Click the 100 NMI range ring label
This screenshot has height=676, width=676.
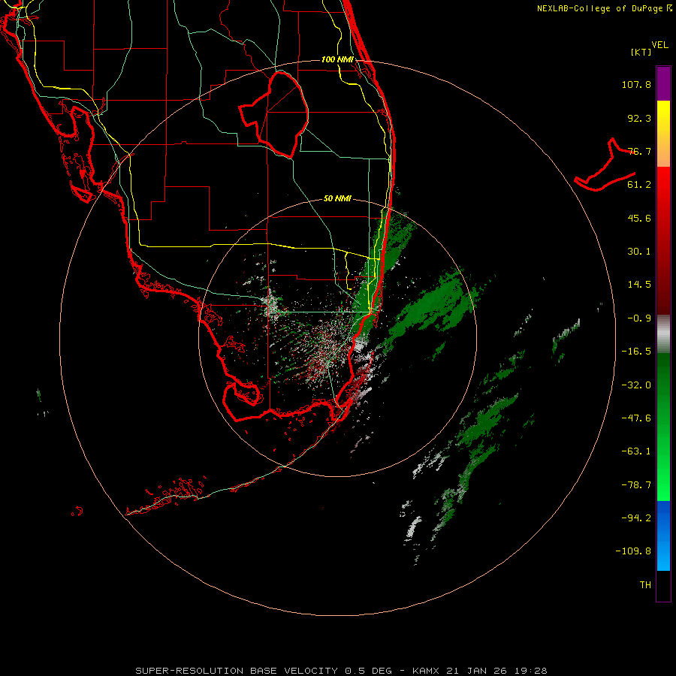[337, 59]
